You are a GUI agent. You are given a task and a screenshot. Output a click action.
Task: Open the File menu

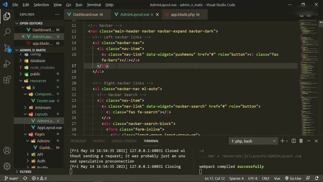pos(15,5)
